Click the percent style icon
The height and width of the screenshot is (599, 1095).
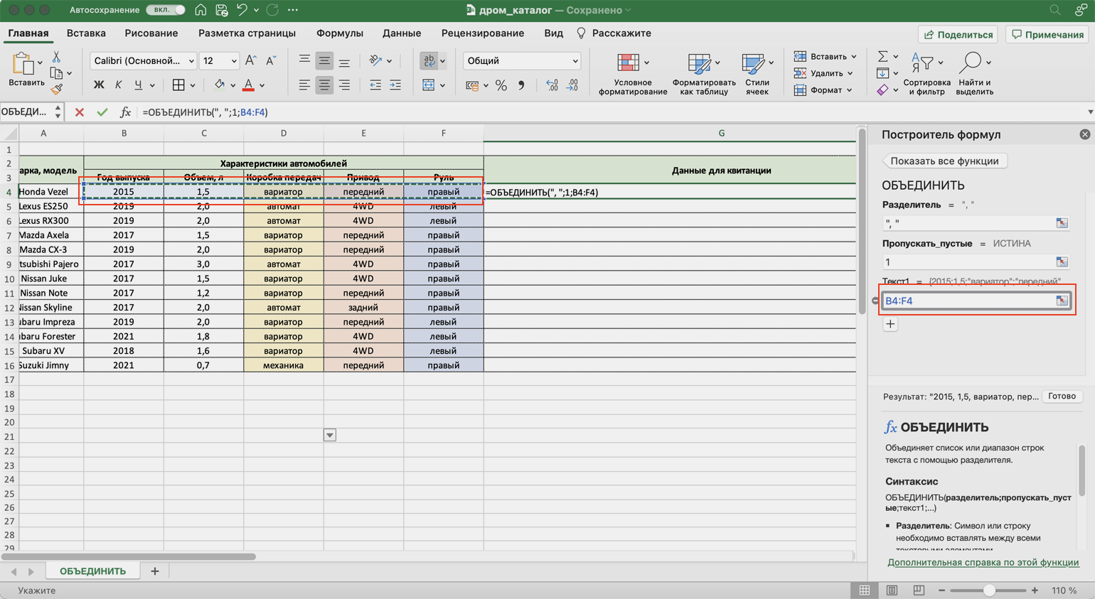(501, 85)
